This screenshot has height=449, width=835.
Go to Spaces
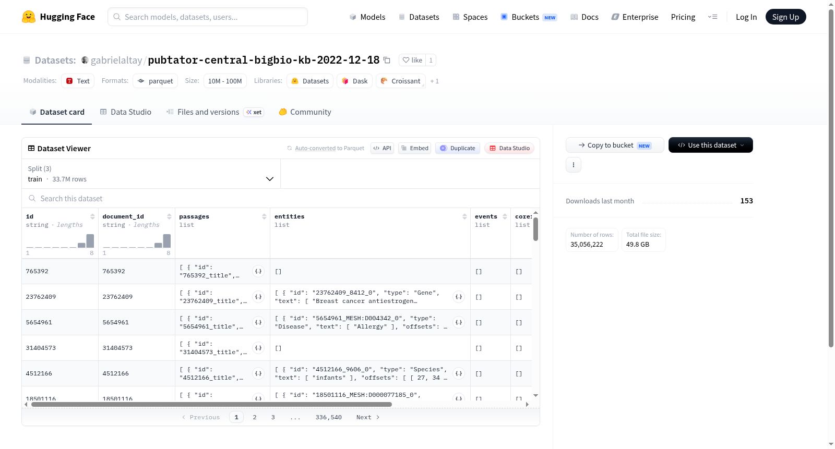coord(470,17)
